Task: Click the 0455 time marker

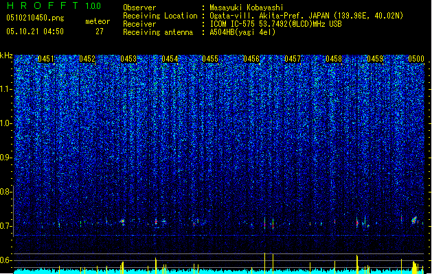Action: click(210, 59)
